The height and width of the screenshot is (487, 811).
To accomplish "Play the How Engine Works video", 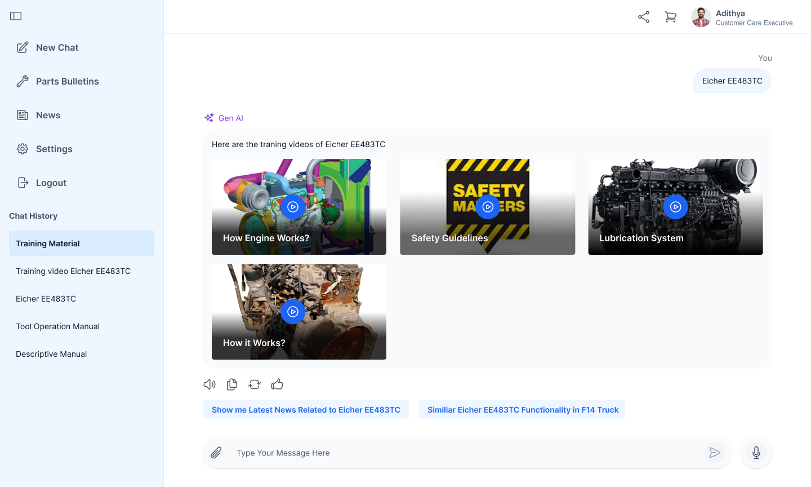I will pos(293,207).
